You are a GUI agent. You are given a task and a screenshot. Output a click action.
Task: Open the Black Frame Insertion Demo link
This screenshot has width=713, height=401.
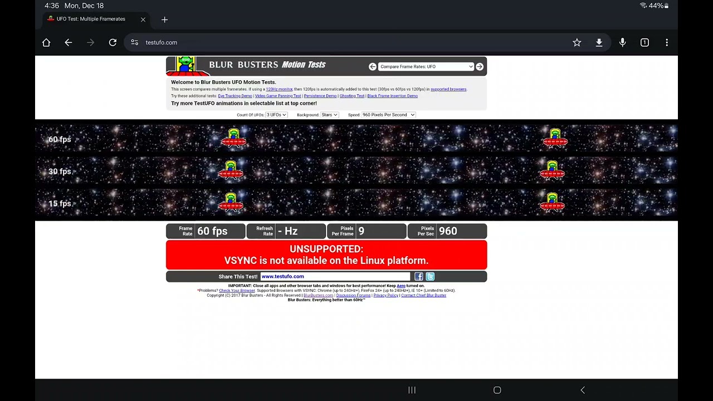tap(392, 96)
